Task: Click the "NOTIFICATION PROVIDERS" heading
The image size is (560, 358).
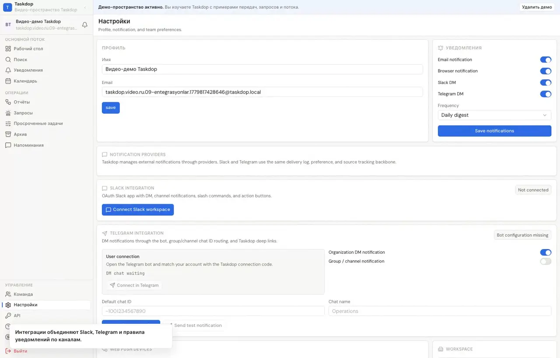Action: pyautogui.click(x=138, y=154)
